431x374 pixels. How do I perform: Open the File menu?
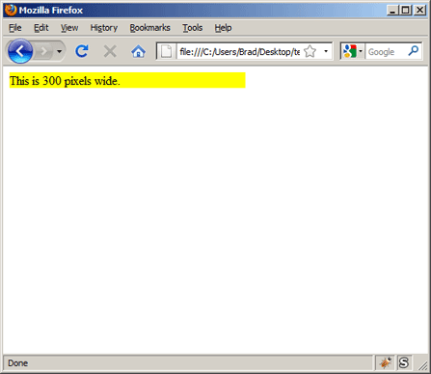[15, 28]
